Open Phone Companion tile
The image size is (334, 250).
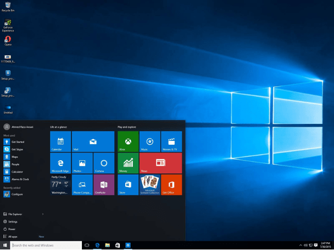pos(82,185)
